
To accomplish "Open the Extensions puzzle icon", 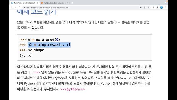I will coord(157,7).
